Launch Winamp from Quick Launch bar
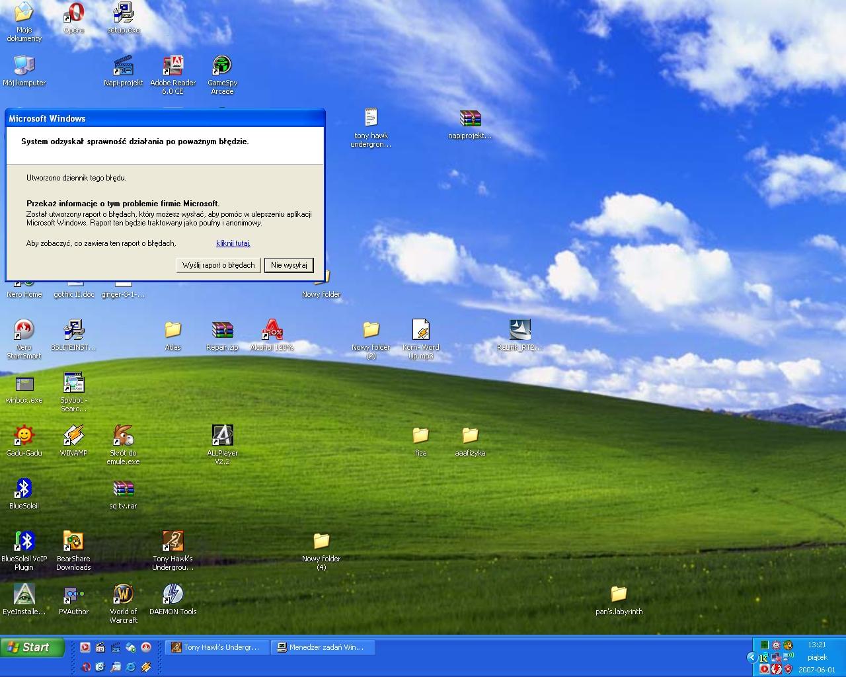846x677 pixels. pyautogui.click(x=146, y=666)
